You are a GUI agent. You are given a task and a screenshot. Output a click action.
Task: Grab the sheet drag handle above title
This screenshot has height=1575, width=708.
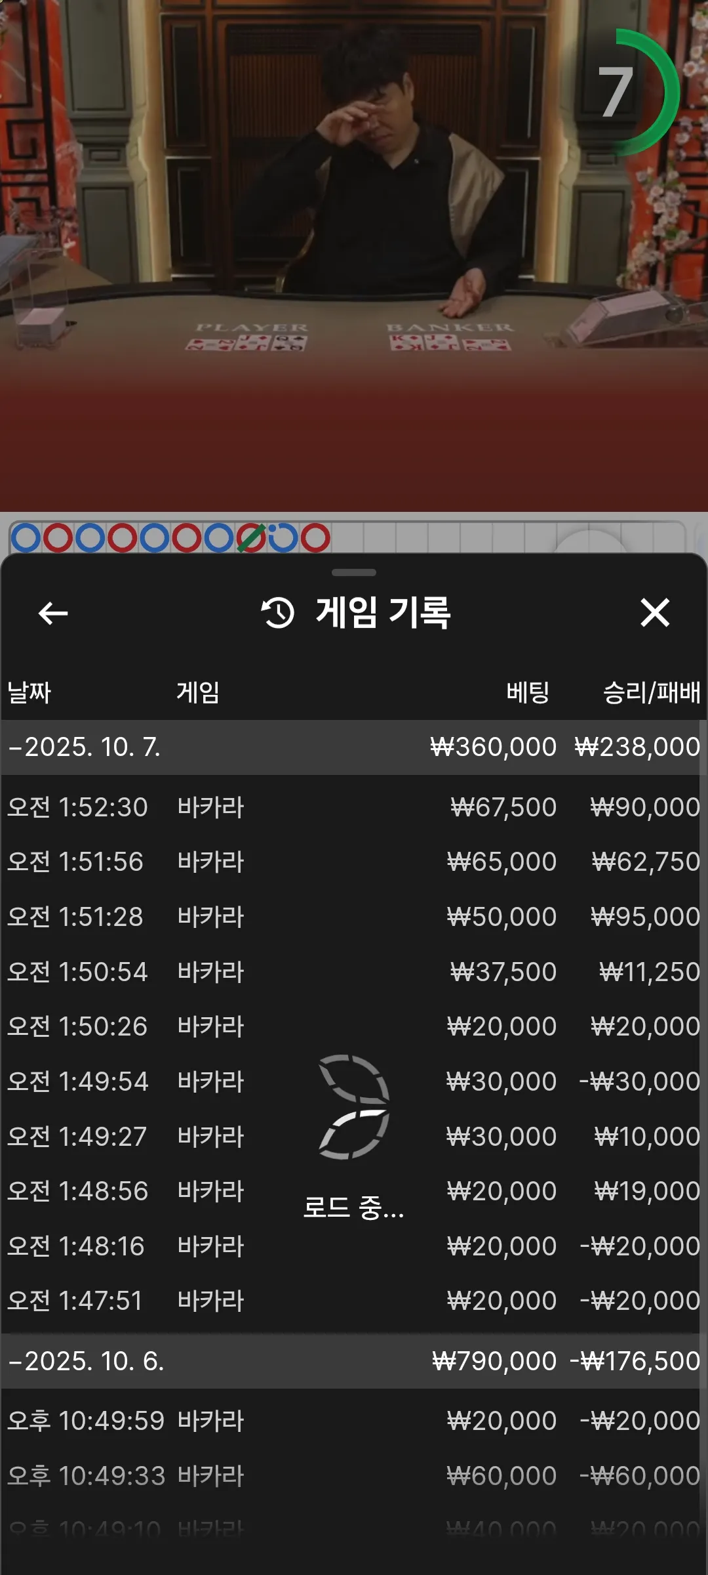pos(354,572)
